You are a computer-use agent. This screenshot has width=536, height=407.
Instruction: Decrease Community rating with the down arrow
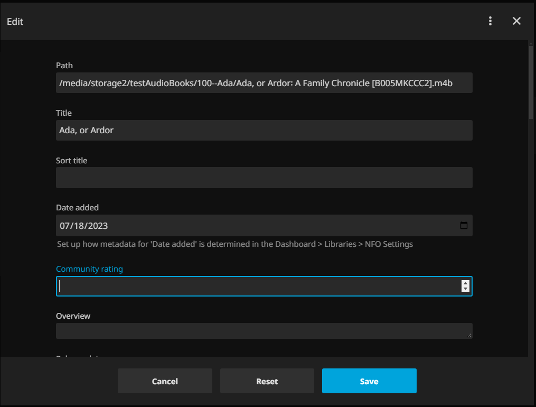click(465, 289)
